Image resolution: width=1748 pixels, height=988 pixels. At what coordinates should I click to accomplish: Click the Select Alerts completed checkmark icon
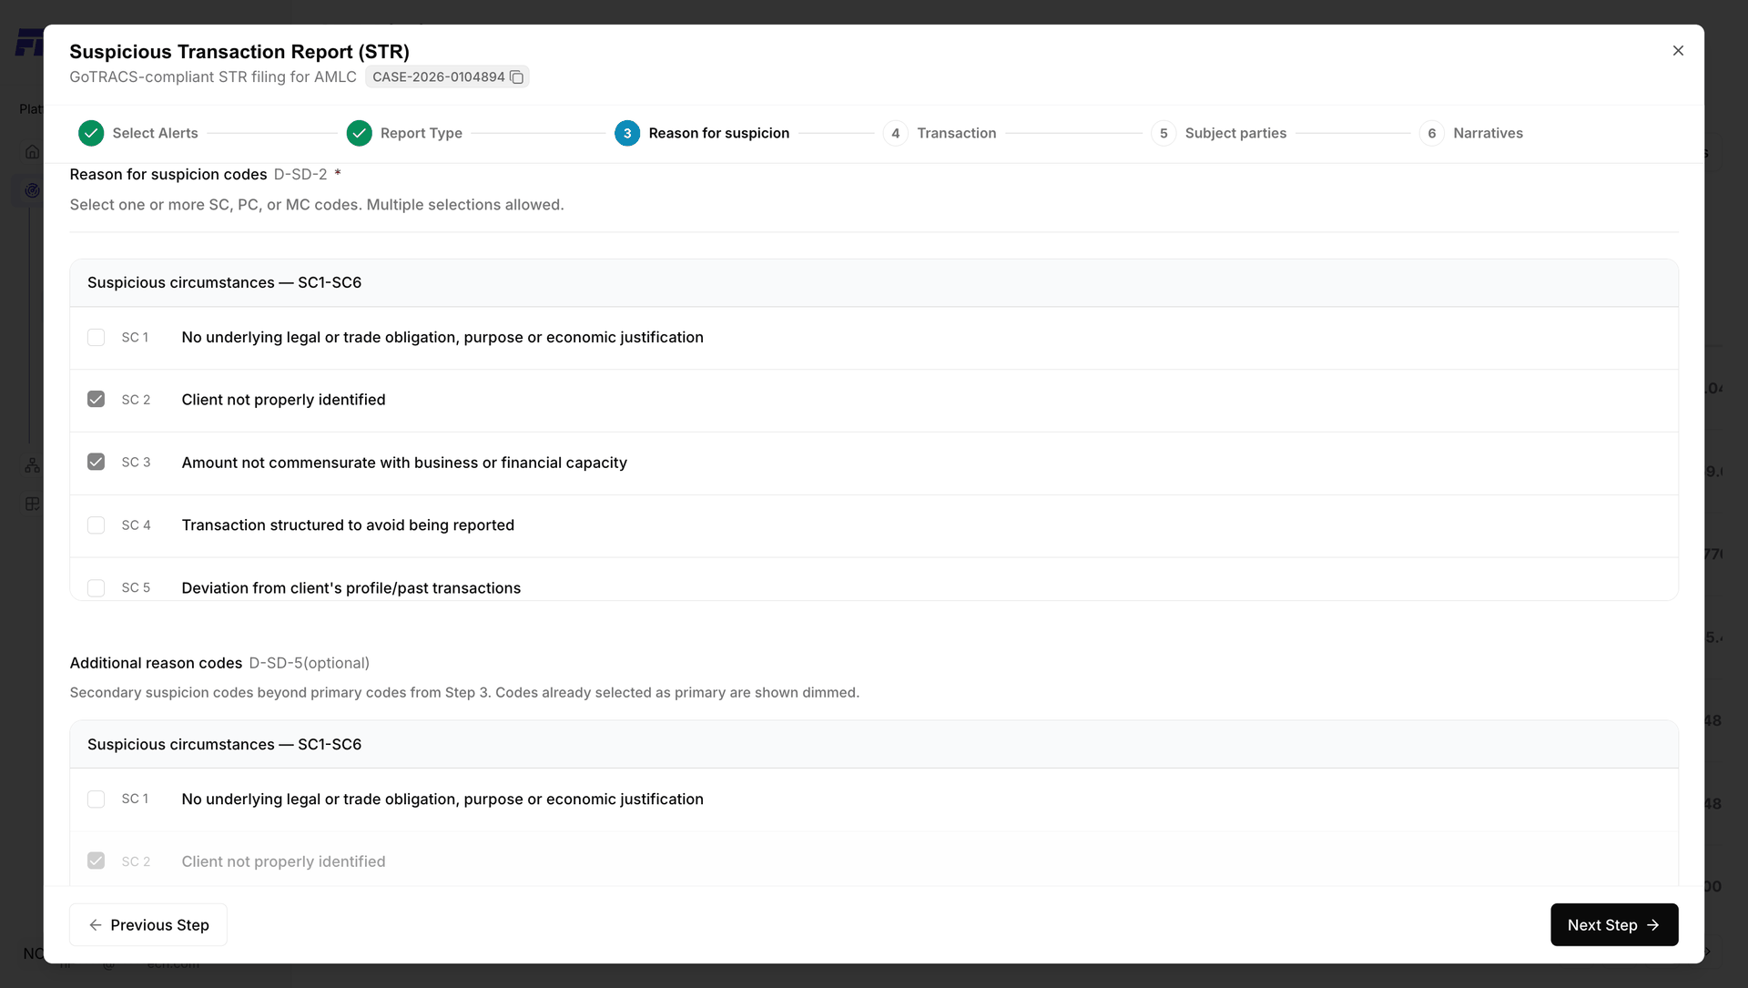[x=91, y=133]
